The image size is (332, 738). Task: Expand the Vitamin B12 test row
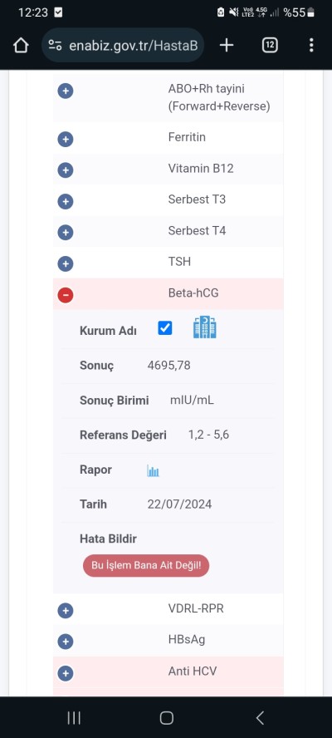click(x=66, y=170)
